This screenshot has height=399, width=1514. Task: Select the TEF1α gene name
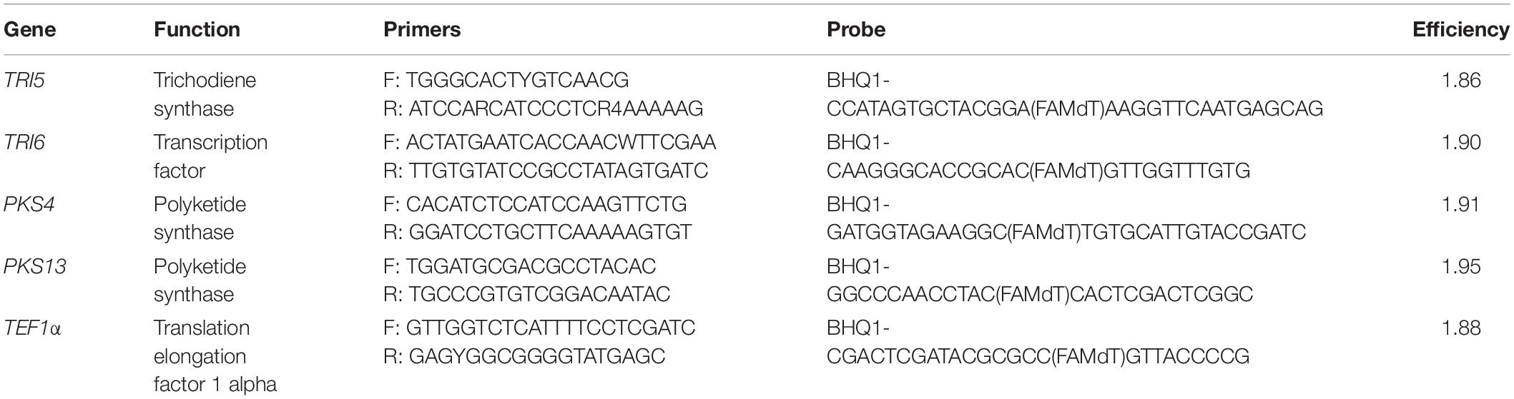(33, 328)
